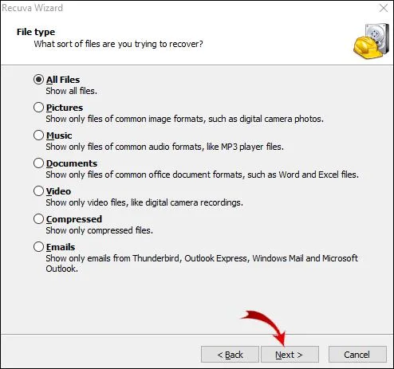Click the 'Show all files.' description text
Viewport: 394px width, 369px height.
(x=71, y=91)
